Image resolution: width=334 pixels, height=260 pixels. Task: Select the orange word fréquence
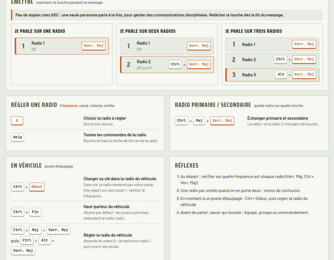point(69,106)
